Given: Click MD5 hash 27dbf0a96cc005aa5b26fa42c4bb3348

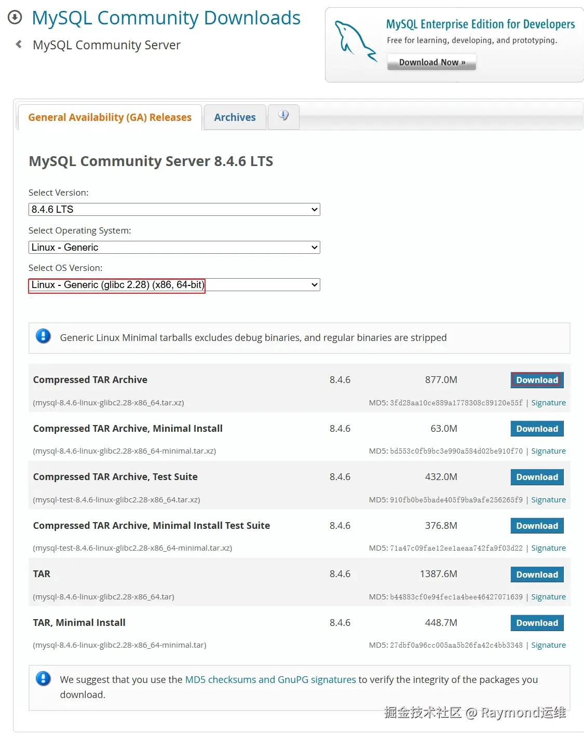Looking at the screenshot, I should tap(456, 645).
